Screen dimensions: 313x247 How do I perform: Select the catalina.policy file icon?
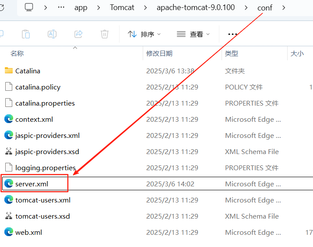pyautogui.click(x=9, y=86)
